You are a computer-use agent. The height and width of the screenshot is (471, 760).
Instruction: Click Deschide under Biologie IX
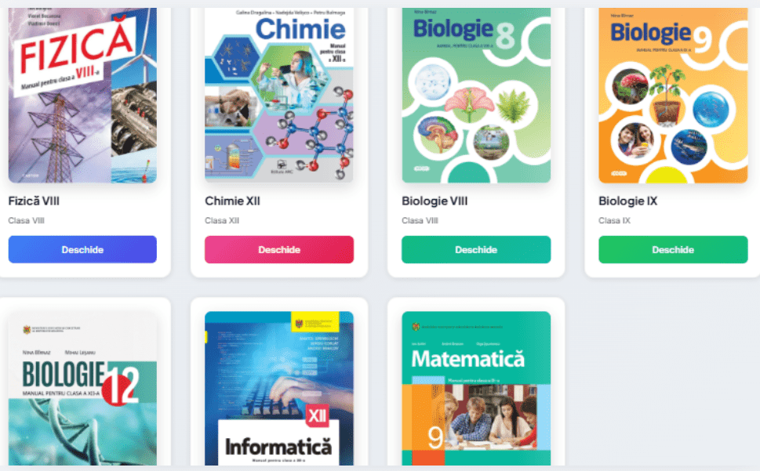673,250
